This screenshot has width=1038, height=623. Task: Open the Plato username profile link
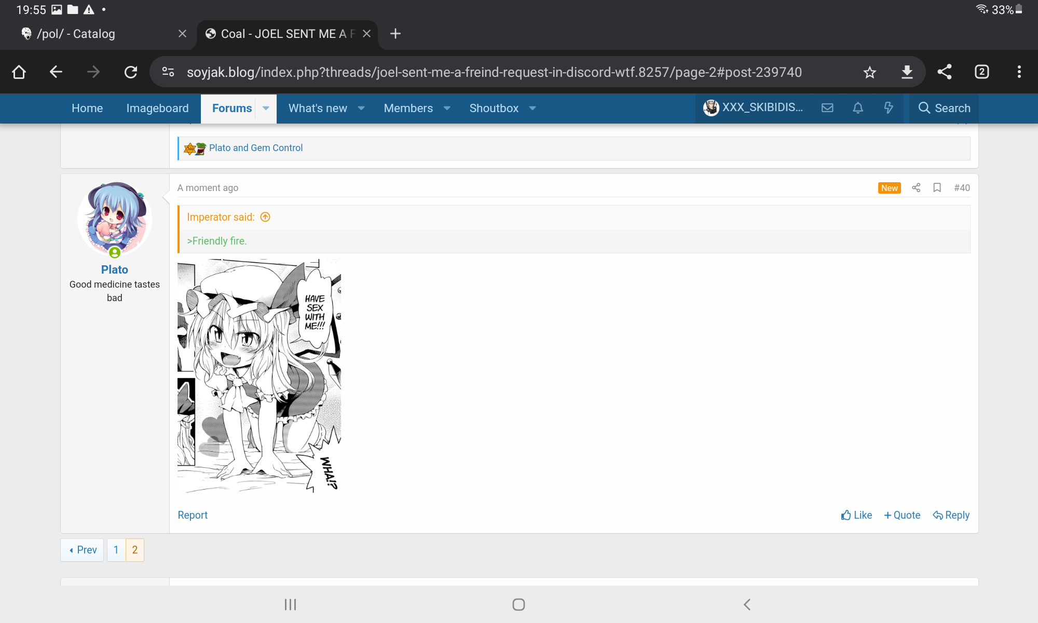(x=115, y=270)
